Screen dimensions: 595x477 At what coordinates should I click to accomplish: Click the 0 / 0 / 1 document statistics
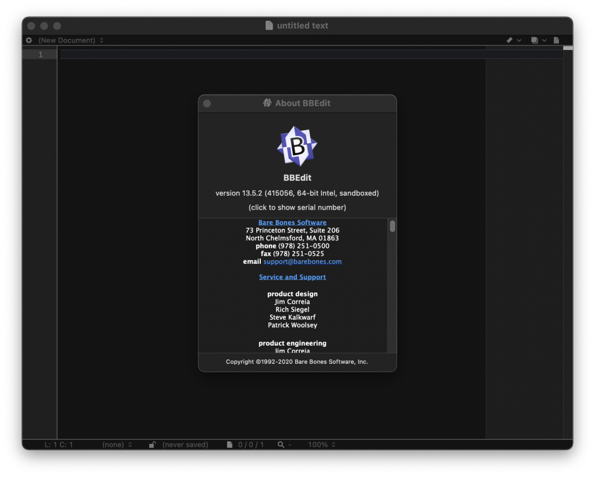click(251, 444)
